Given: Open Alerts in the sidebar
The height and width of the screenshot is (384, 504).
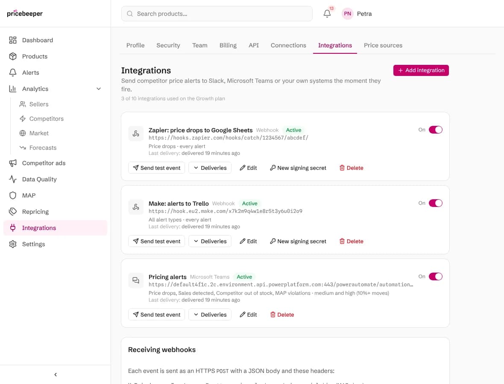Looking at the screenshot, I should click(55, 73).
